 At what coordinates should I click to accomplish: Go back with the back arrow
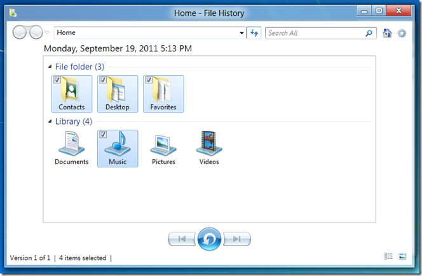point(19,32)
